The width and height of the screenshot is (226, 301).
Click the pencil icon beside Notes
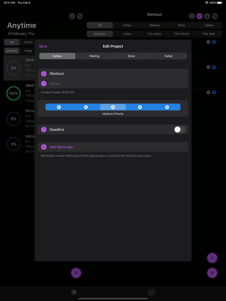tap(44, 83)
